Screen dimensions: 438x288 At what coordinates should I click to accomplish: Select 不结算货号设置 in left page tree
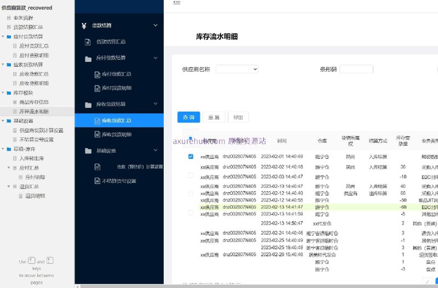[36, 140]
